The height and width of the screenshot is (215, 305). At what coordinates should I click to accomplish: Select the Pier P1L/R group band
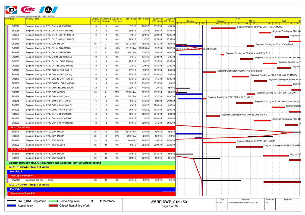point(91,172)
